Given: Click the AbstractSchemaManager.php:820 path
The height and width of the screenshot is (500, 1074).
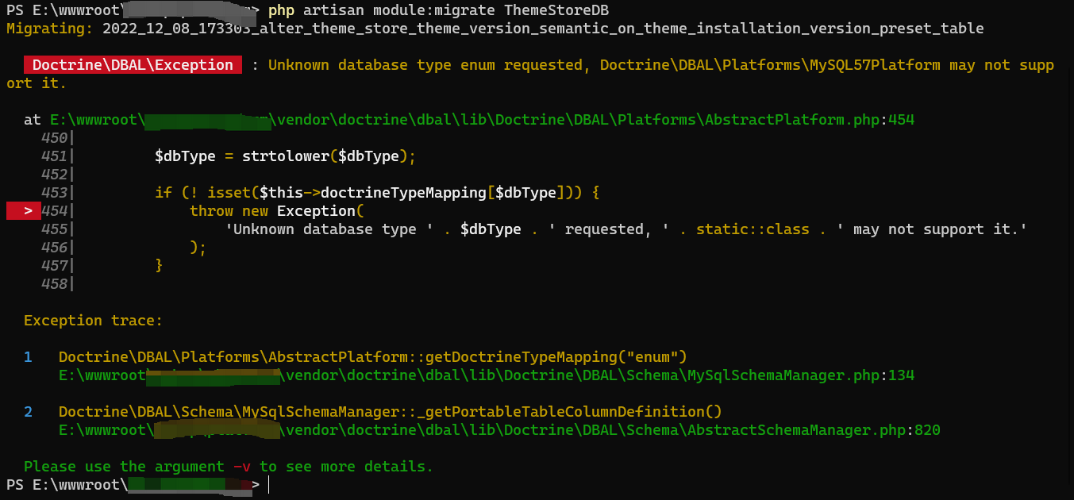Looking at the screenshot, I should [499, 430].
